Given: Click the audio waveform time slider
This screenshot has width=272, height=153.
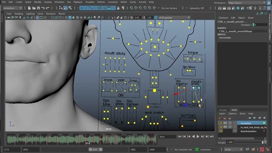Looking at the screenshot, I should 82,139.
